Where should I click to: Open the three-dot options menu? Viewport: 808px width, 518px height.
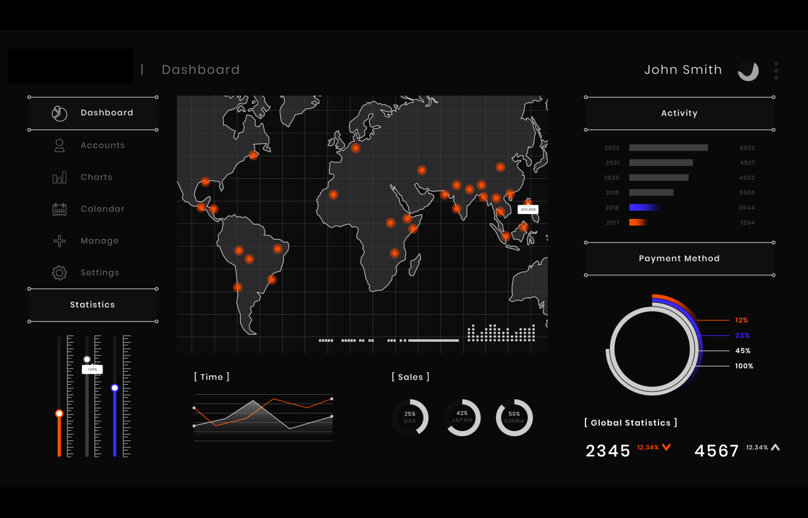[x=776, y=71]
